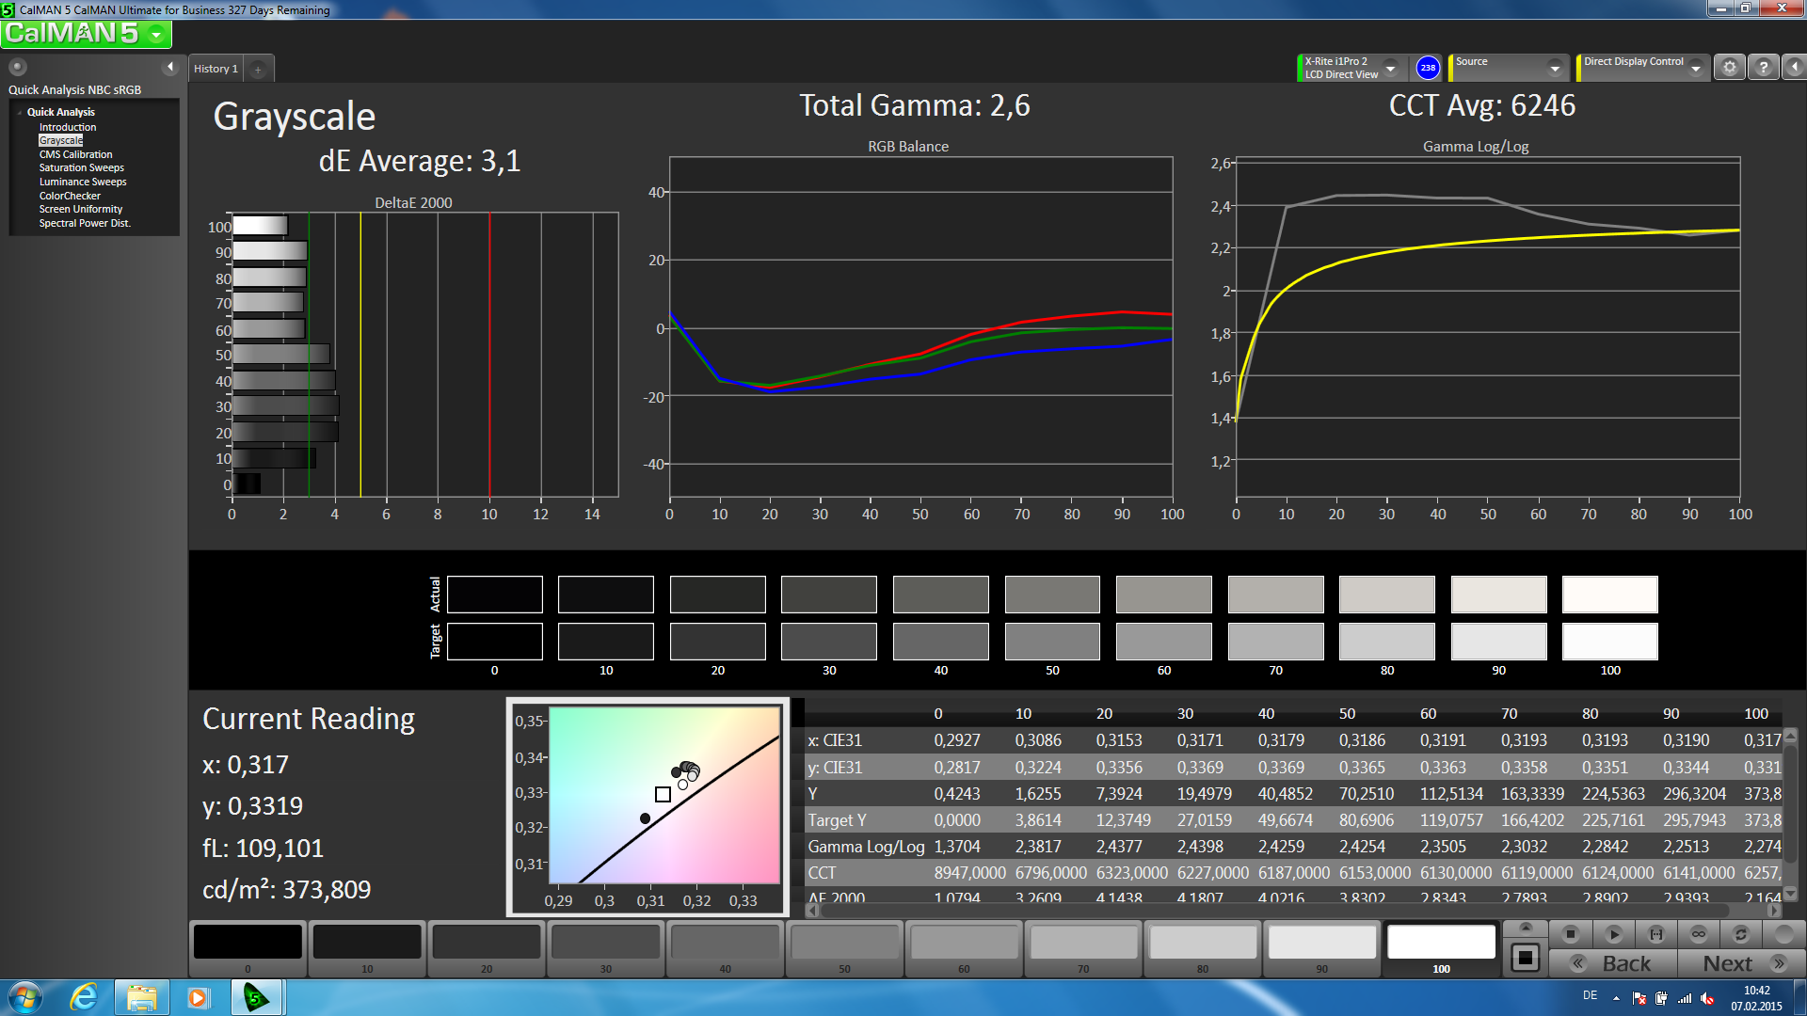
Task: Open Internet Explorer from the taskbar
Action: 85,997
